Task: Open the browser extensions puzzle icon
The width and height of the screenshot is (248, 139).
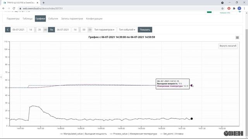Action: [234, 8]
